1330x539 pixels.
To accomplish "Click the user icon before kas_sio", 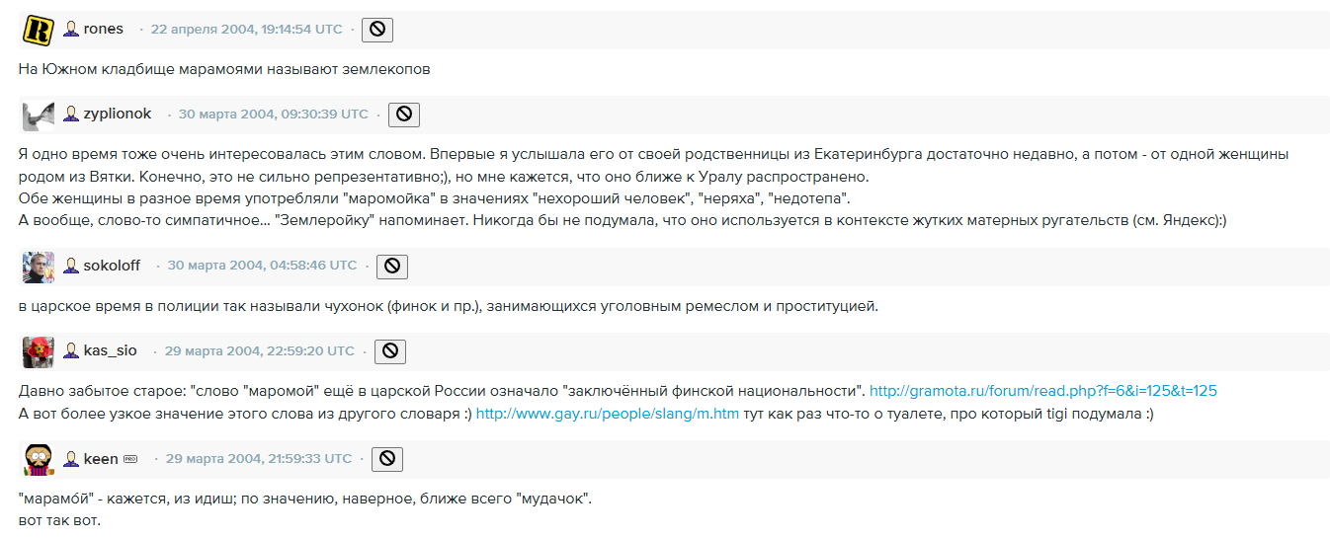I will point(71,351).
